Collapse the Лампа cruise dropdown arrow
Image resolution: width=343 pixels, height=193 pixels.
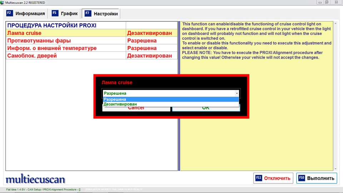[x=237, y=93]
